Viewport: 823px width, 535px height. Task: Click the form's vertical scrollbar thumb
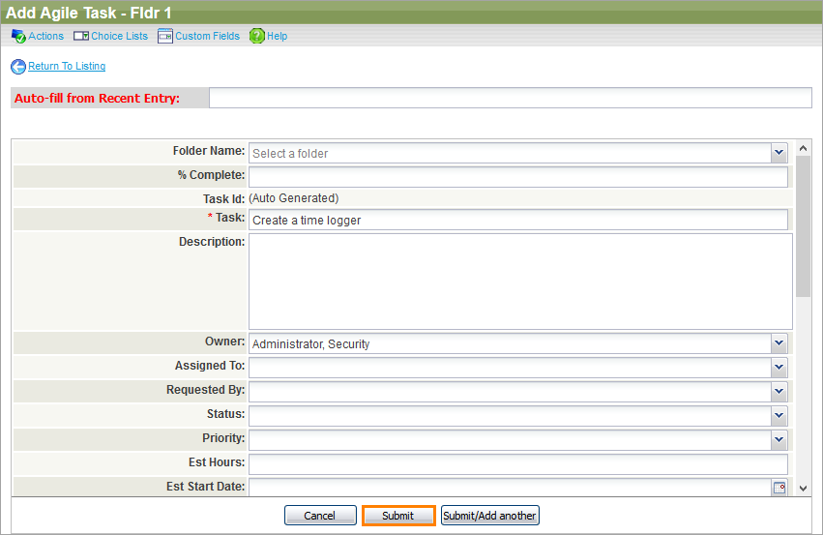click(x=803, y=226)
